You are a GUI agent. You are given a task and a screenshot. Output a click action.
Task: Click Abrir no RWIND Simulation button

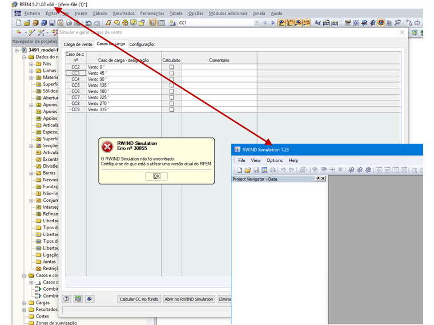point(189,299)
